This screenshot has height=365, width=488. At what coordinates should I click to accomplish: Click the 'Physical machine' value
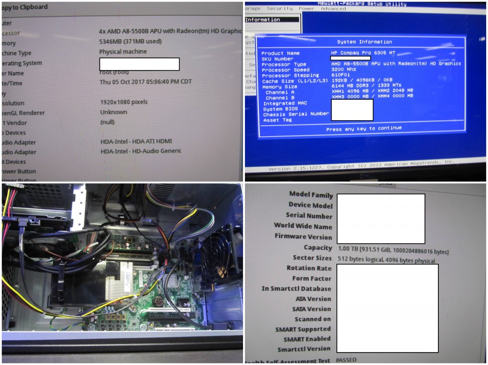tap(122, 52)
